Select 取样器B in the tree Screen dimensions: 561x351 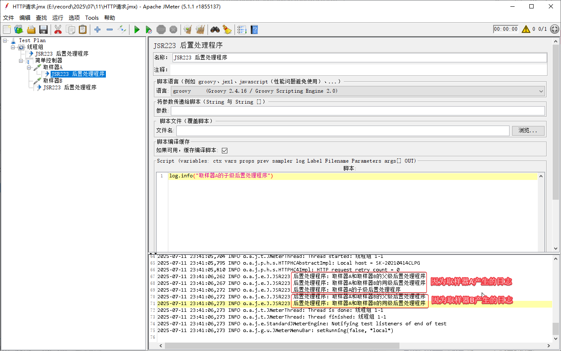point(53,81)
